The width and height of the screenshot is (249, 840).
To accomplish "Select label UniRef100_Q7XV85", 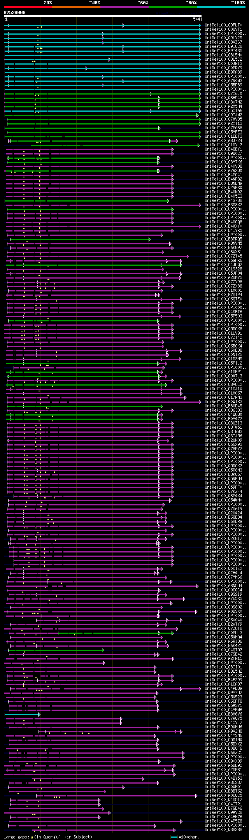I will (x=223, y=119).
